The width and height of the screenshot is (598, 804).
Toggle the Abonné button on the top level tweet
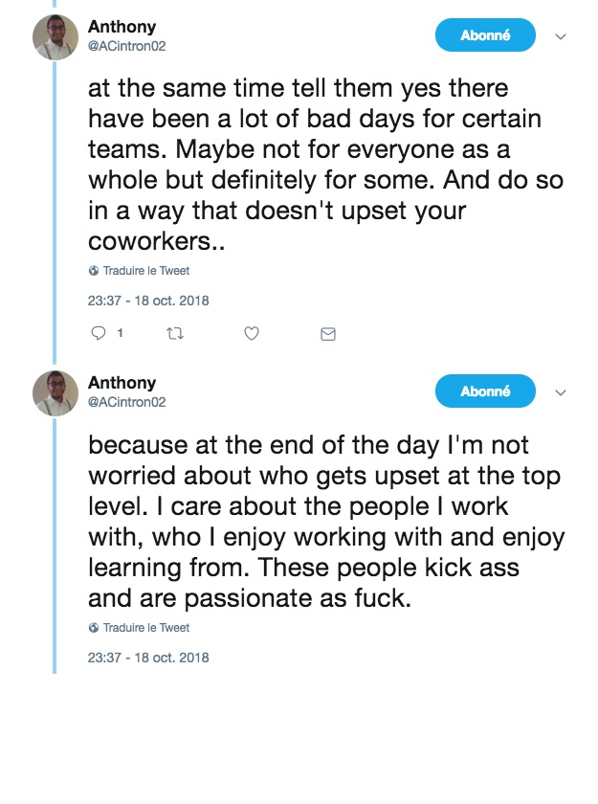coord(485,391)
